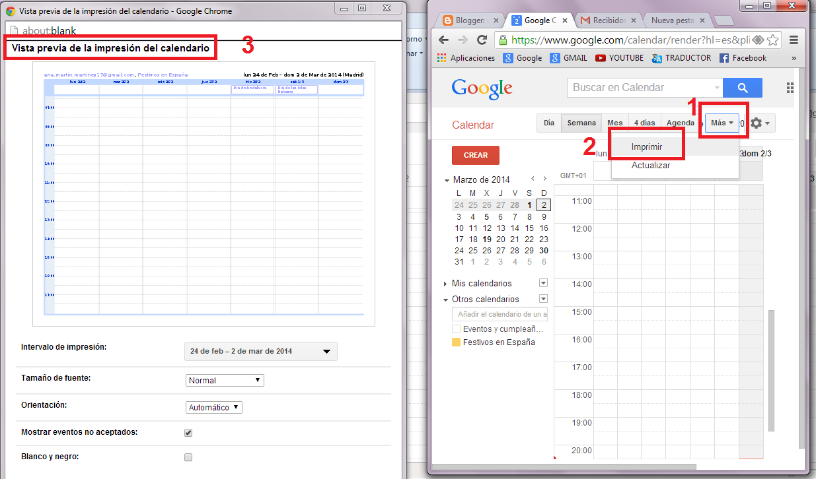Open the Aplicaciones bookmarks shortcut
The image size is (816, 479).
pyautogui.click(x=466, y=58)
